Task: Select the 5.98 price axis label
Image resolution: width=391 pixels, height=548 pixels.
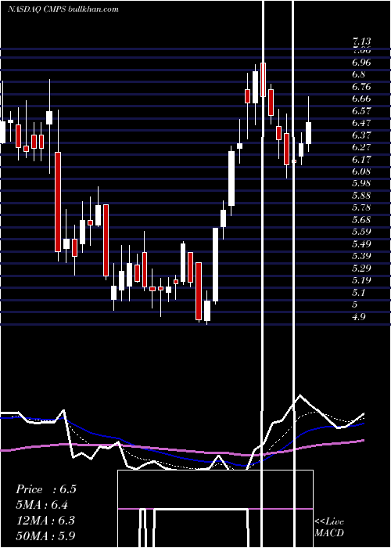Action: pyautogui.click(x=361, y=183)
